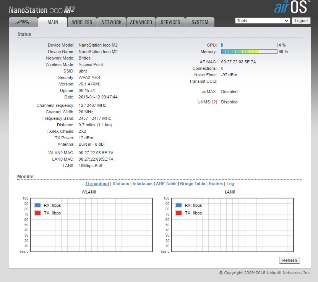Click the Channel Width value 20 MHz
The width and height of the screenshot is (318, 282).
[86, 112]
